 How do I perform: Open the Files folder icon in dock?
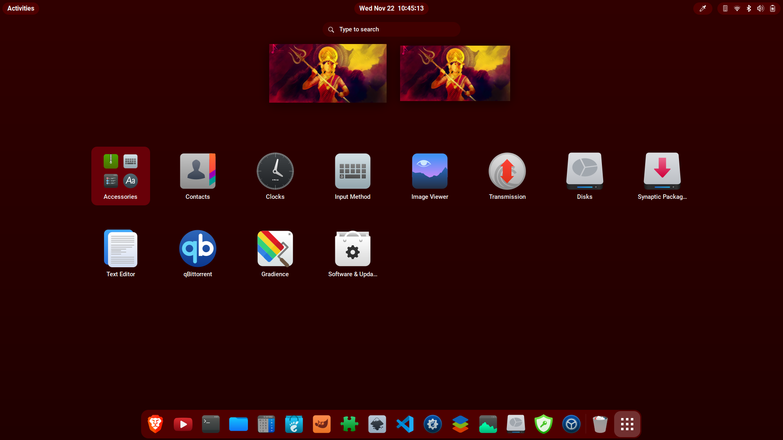tap(239, 424)
